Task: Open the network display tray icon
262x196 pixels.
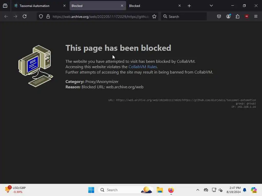Action: pos(214,190)
